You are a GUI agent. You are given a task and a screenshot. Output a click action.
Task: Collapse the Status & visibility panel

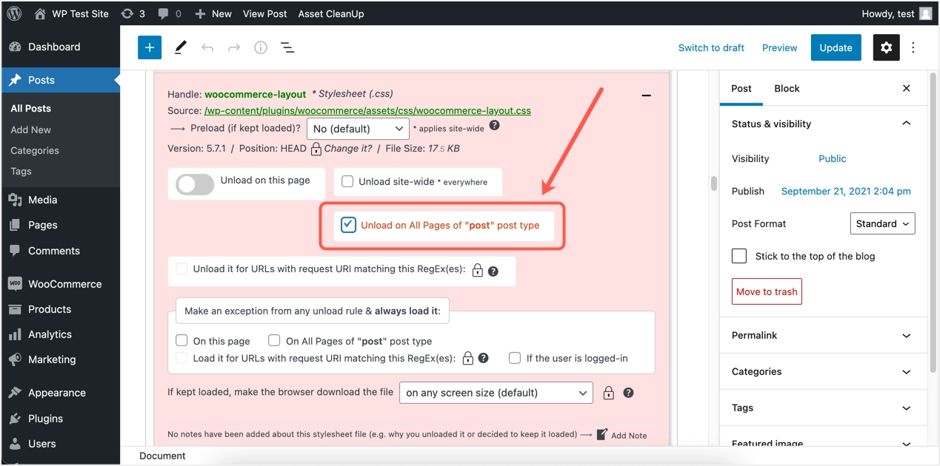click(x=823, y=124)
